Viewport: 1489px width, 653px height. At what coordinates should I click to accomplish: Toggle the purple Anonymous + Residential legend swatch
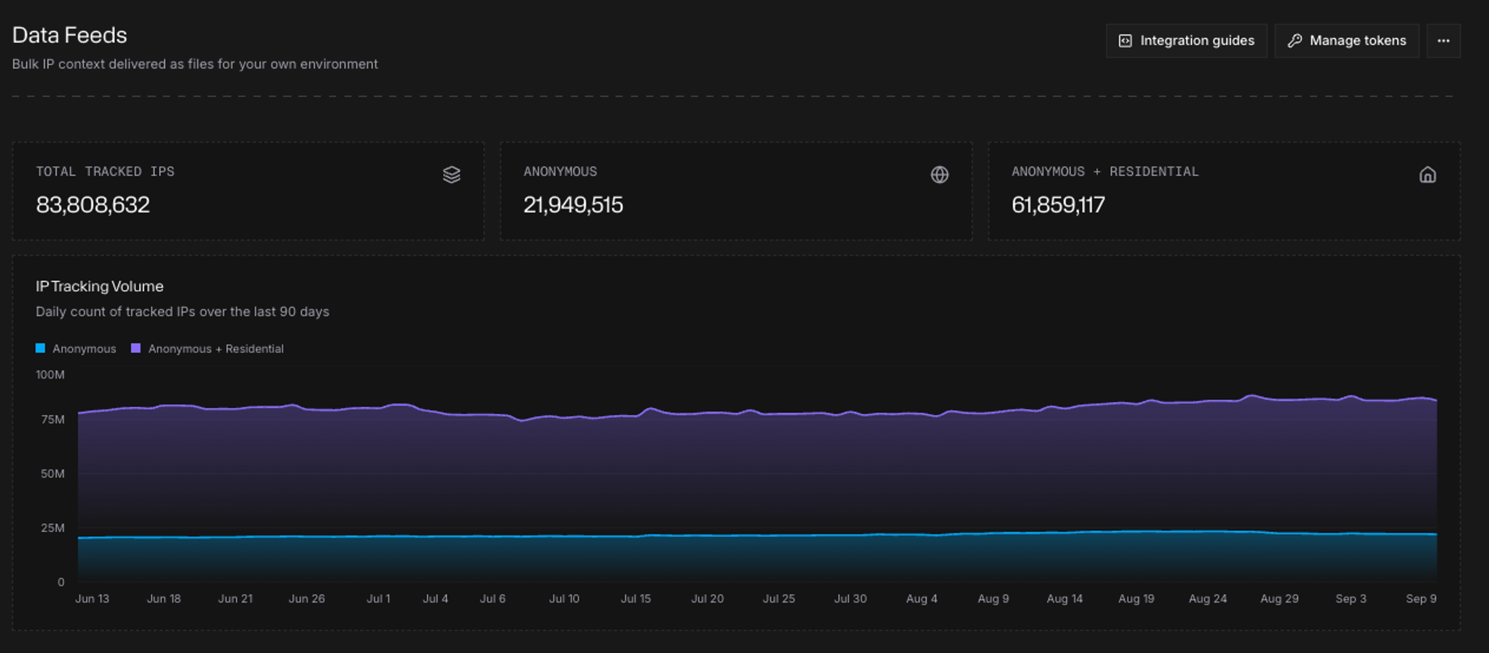136,348
